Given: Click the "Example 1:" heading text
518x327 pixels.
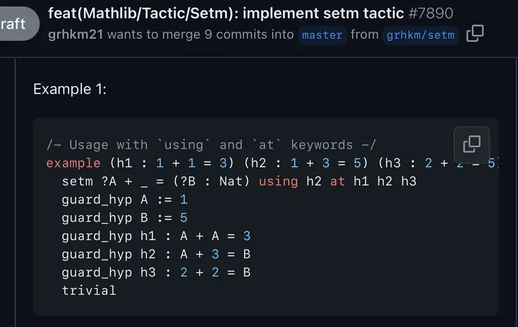Looking at the screenshot, I should (70, 89).
